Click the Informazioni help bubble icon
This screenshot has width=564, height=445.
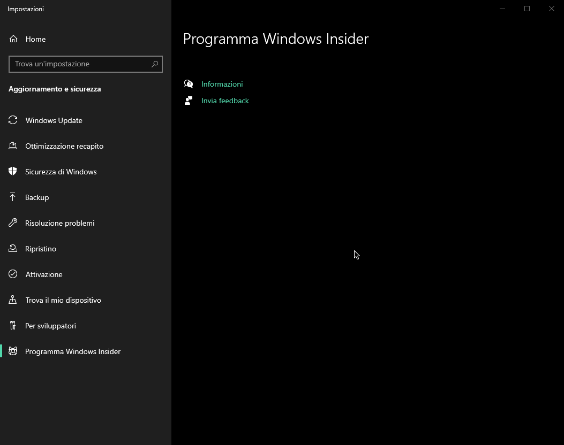(x=189, y=83)
